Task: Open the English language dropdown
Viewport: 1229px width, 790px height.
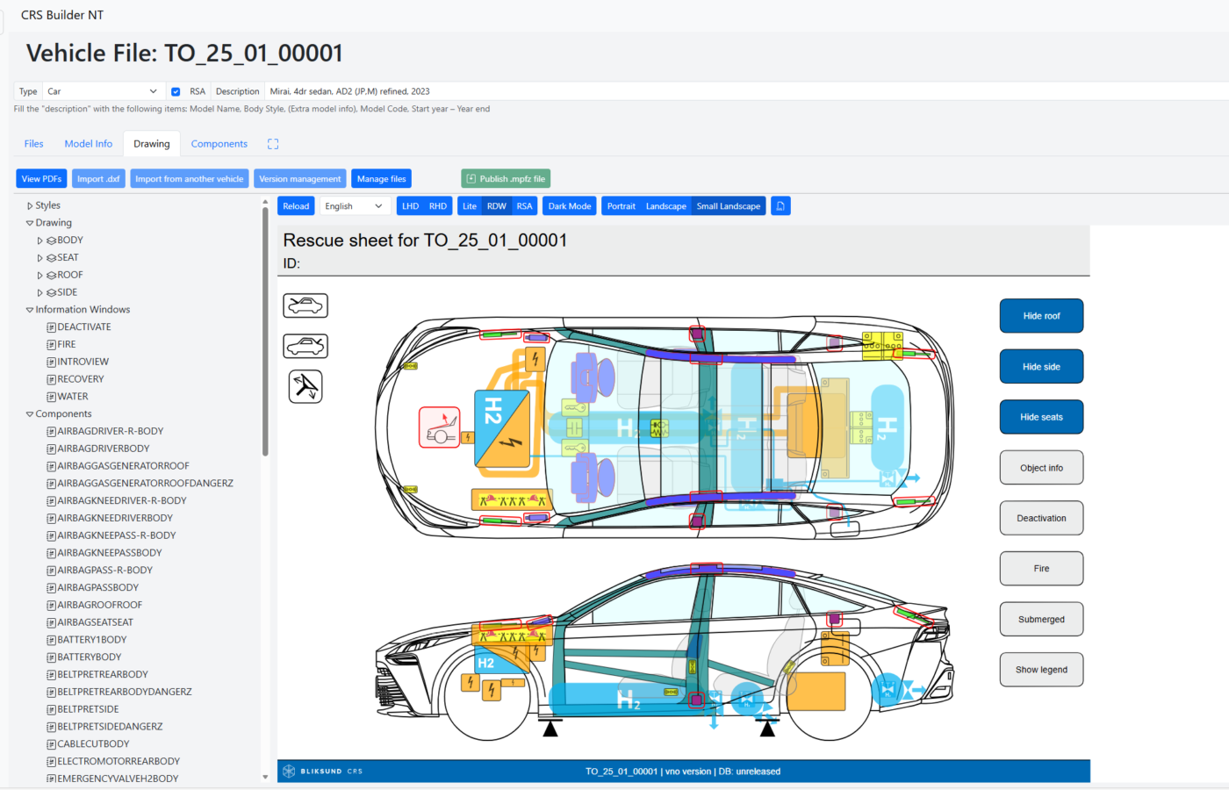Action: click(354, 206)
